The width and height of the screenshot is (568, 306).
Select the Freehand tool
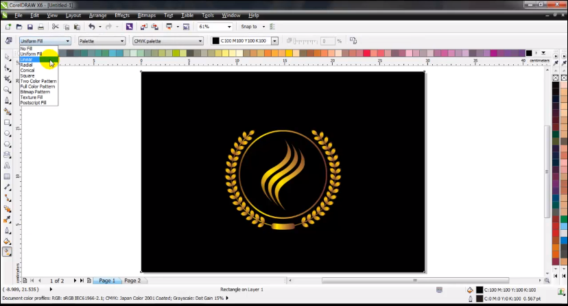[x=7, y=101]
